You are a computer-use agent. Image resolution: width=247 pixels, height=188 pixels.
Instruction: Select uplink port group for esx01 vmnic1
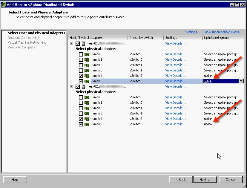222,59
